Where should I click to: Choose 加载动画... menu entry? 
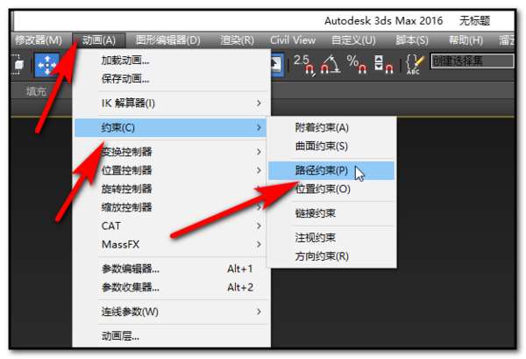(x=171, y=61)
